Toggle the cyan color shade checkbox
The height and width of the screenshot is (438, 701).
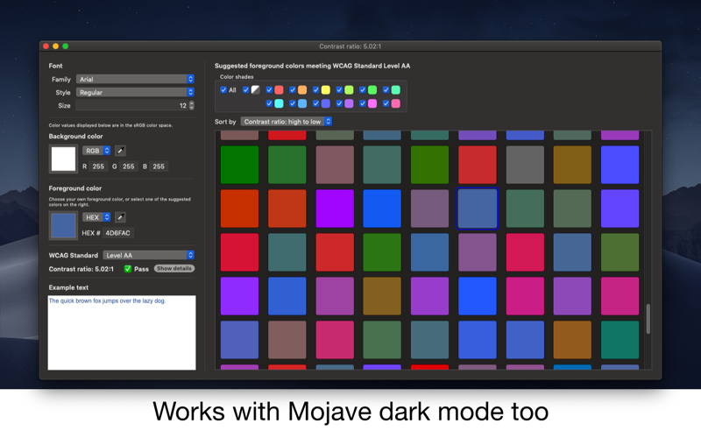(x=269, y=103)
